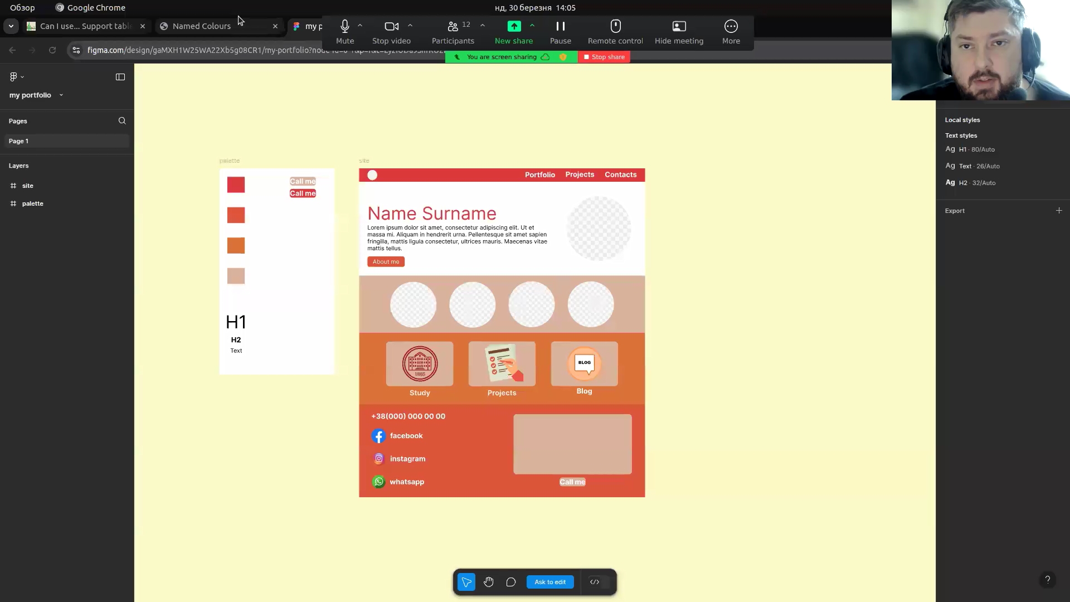
Task: Click the Ask to edit button
Action: point(550,582)
